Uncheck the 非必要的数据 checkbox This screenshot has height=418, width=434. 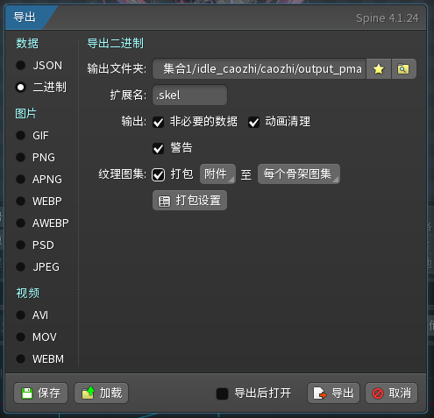(x=159, y=122)
